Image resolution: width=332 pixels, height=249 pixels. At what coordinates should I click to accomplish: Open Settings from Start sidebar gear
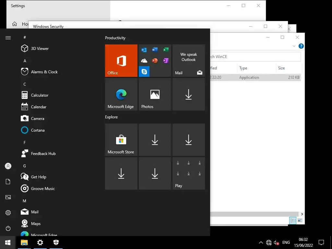point(8,213)
